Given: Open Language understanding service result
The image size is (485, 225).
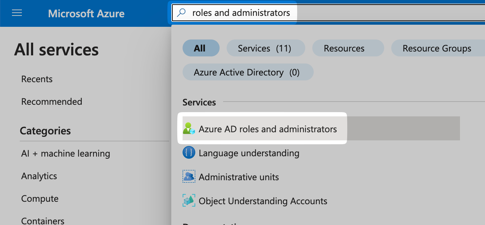Looking at the screenshot, I should click(x=249, y=153).
